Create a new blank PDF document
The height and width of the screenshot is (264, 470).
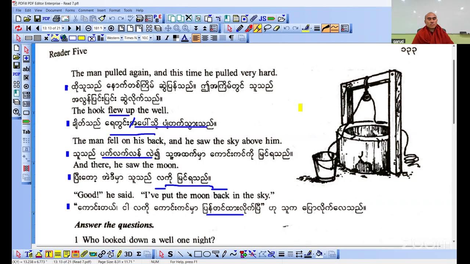[x=18, y=18]
